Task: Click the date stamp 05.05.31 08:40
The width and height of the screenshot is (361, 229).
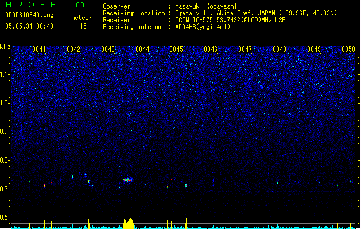Action: 29,26
